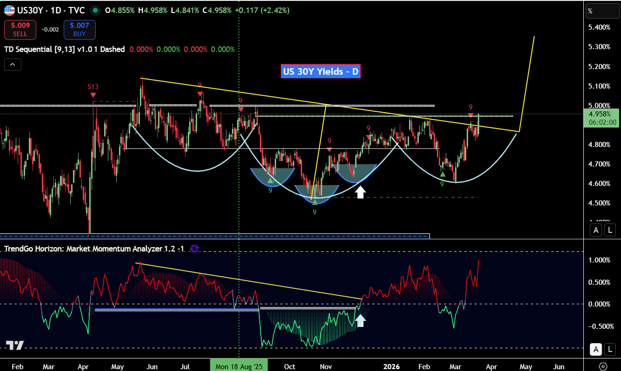Click the green market status dot
This screenshot has height=371, width=621.
(x=95, y=10)
